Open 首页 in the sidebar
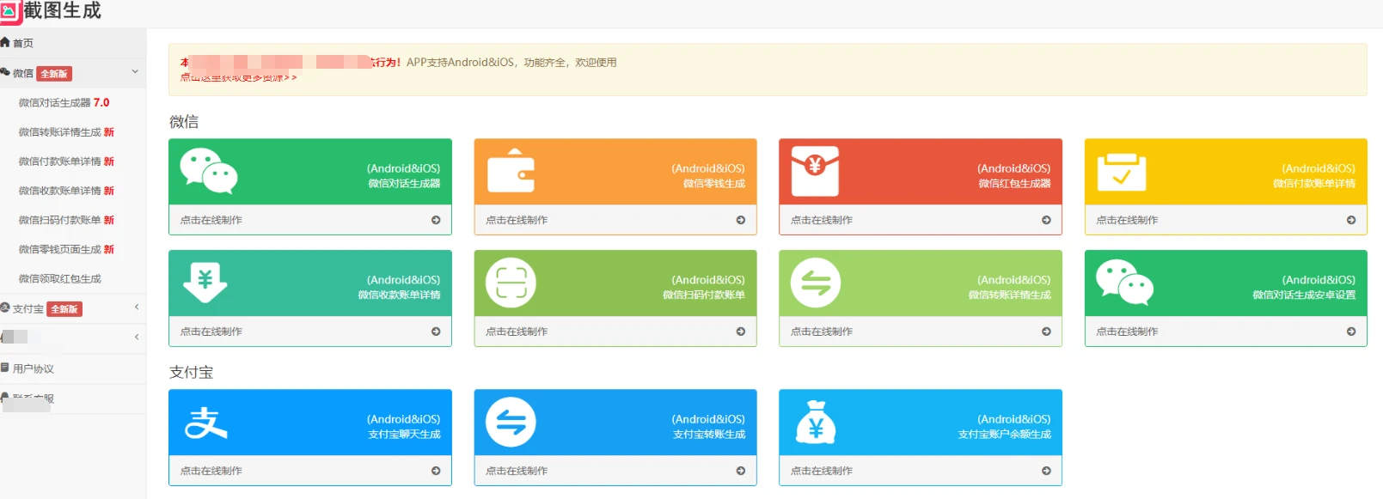 tap(22, 43)
